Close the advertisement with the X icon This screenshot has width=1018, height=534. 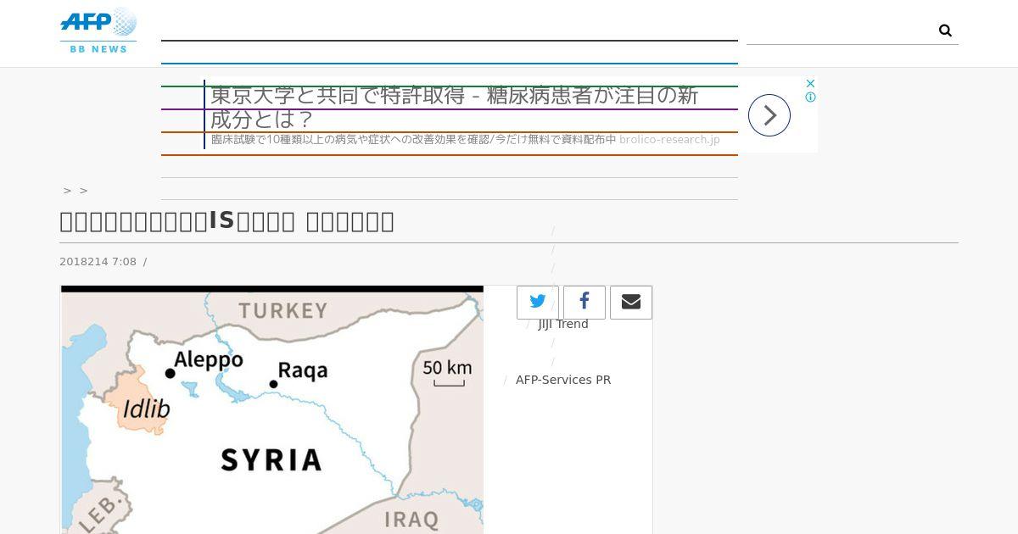810,83
